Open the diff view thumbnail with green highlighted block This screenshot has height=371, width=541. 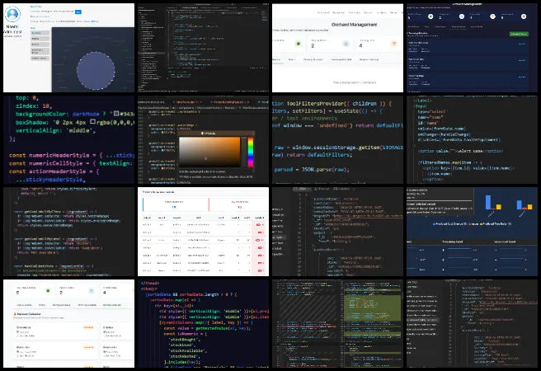pos(337,323)
